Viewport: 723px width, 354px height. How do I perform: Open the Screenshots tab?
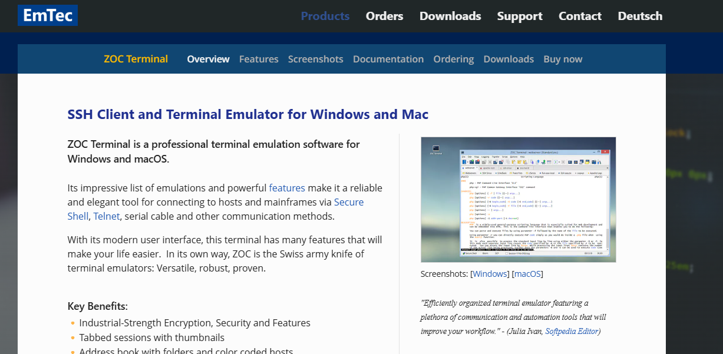coord(315,59)
